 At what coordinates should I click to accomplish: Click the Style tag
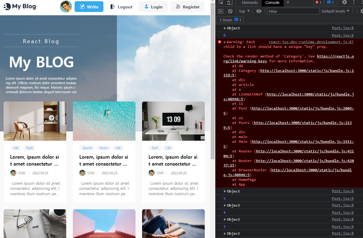point(29,148)
